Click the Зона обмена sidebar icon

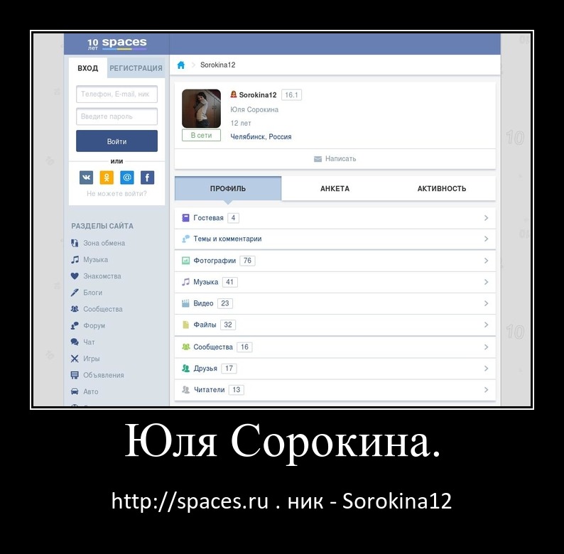point(75,243)
